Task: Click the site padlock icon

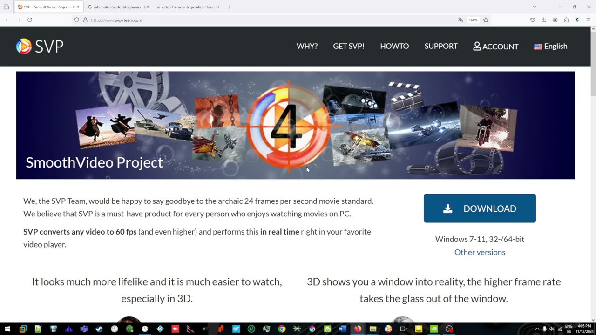Action: [x=85, y=20]
